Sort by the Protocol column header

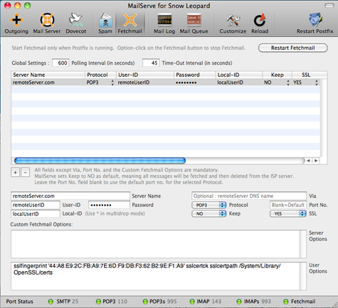[100, 75]
